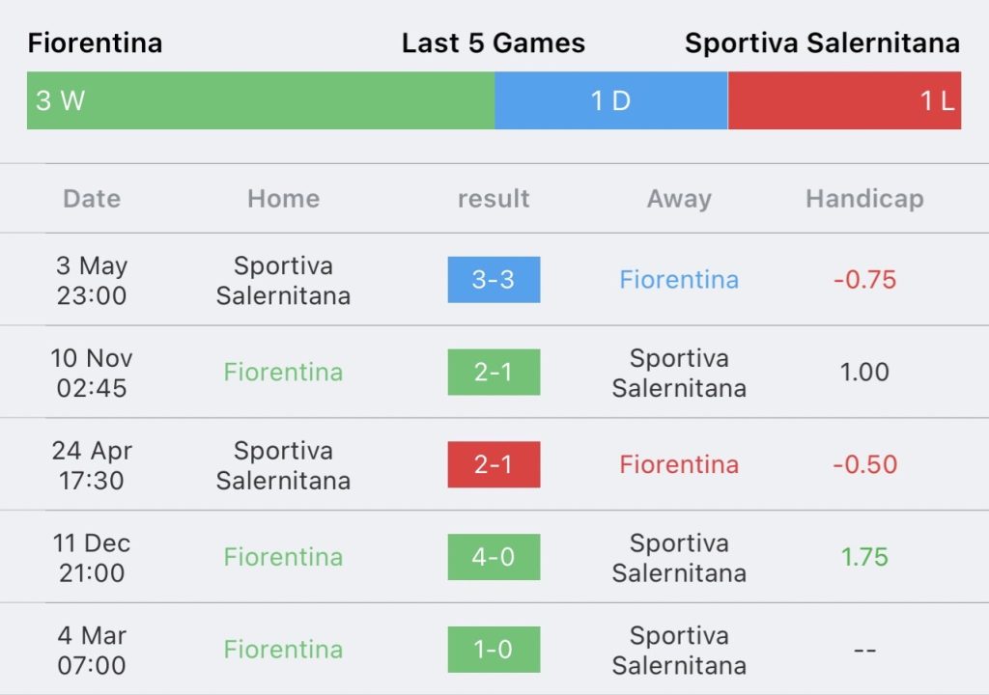Open the red 2-1 result badge
The image size is (989, 695).
(x=494, y=464)
